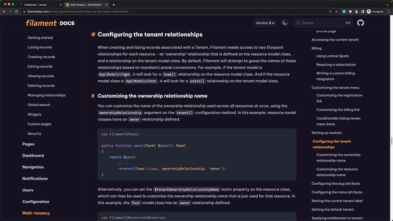Click the browser back arrow
Screen dimensions: 393x221
click(4, 12)
